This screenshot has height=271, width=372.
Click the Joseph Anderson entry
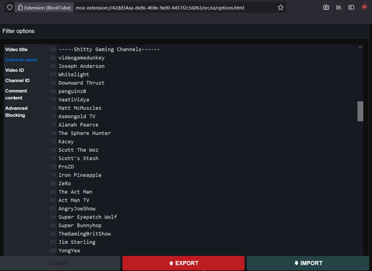click(x=81, y=66)
